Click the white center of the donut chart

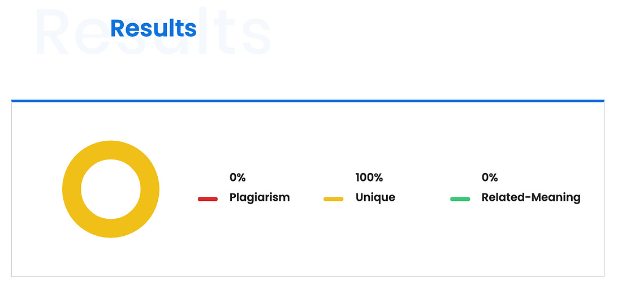pos(111,189)
